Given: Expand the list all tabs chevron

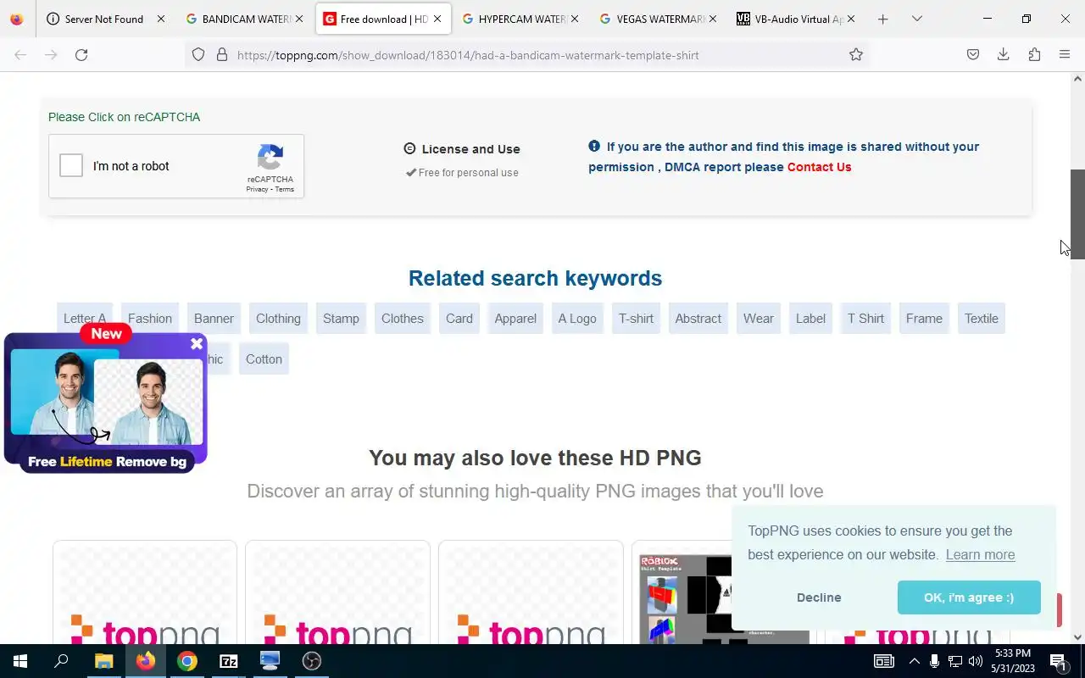Looking at the screenshot, I should pyautogui.click(x=916, y=19).
